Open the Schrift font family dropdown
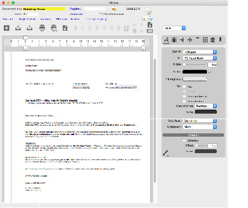 [x=200, y=52]
